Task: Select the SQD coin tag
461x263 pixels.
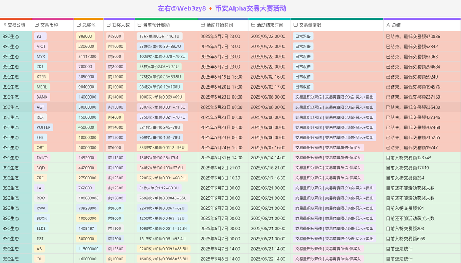Action: 41,168
